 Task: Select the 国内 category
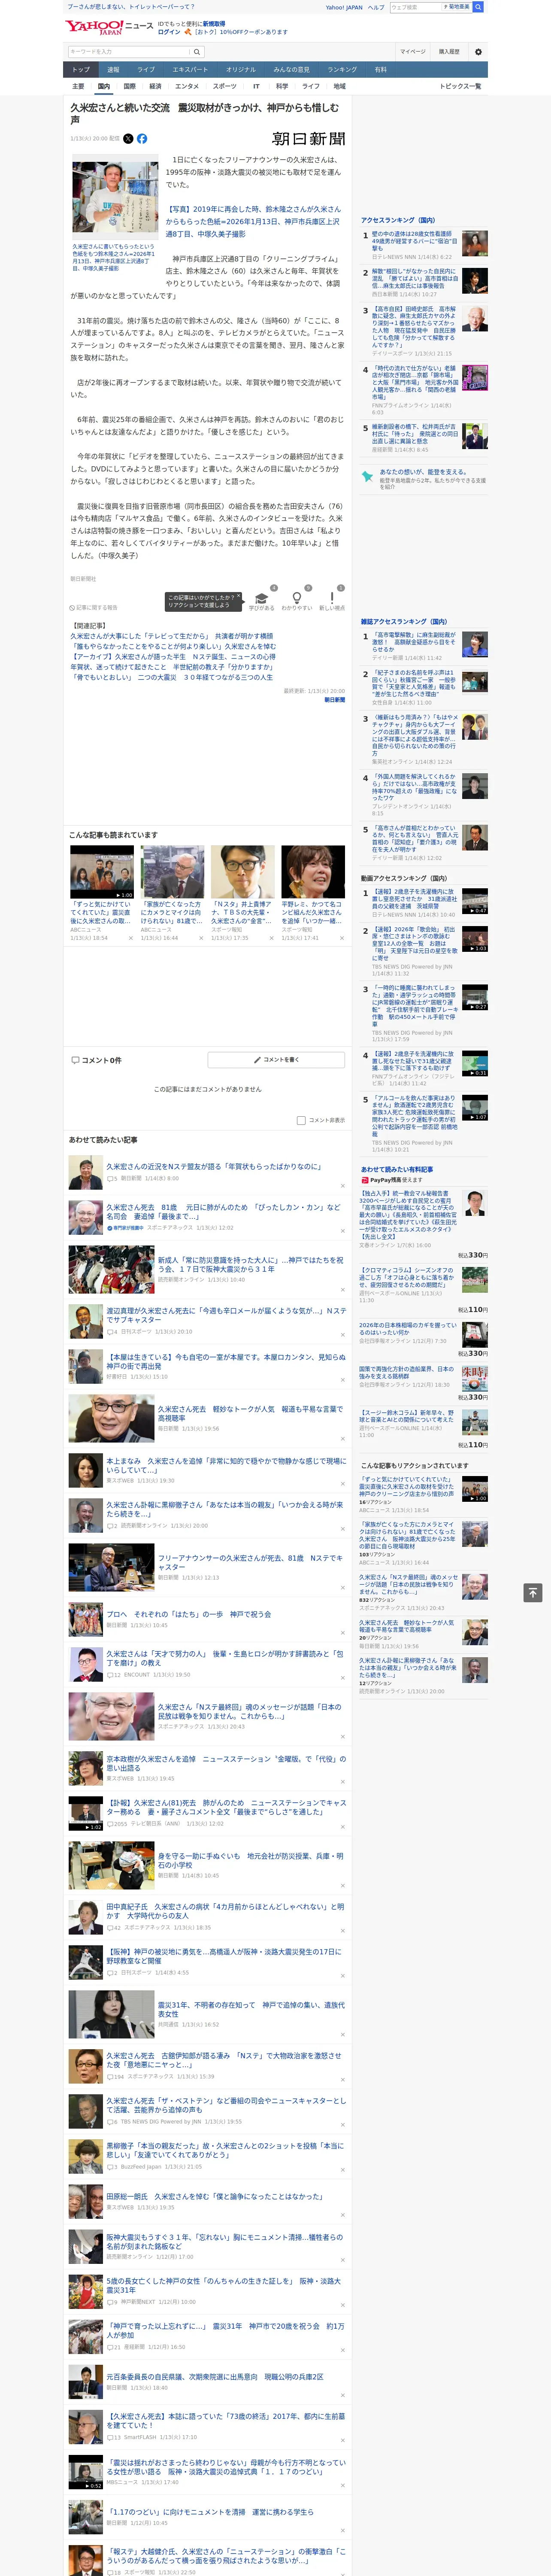pos(104,86)
